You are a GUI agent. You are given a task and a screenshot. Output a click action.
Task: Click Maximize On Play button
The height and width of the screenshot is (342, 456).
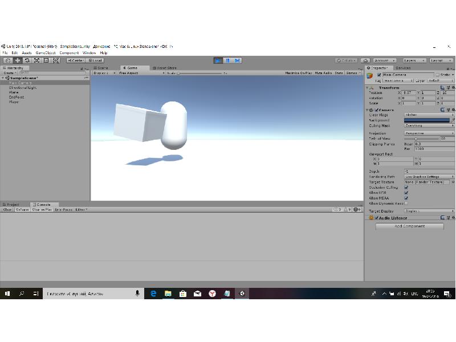298,73
